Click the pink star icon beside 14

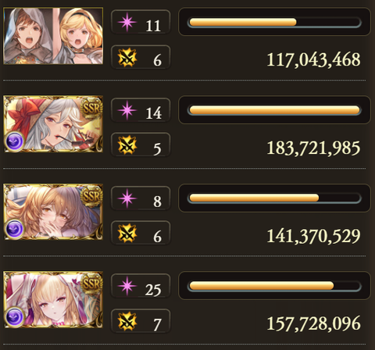click(127, 110)
